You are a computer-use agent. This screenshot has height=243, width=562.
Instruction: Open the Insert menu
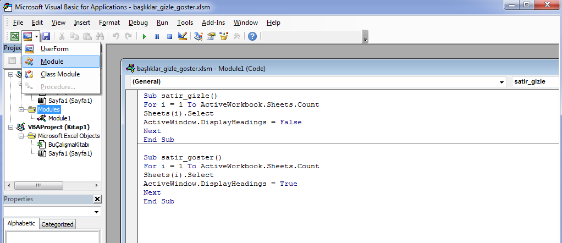(82, 23)
